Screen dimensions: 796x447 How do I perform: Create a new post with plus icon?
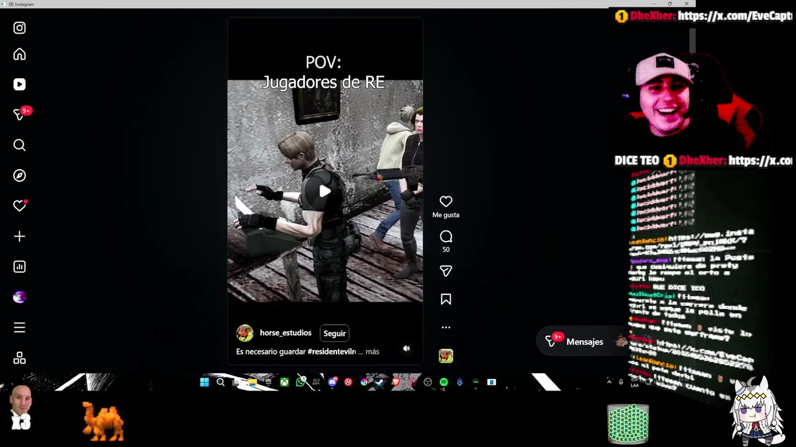pos(19,237)
